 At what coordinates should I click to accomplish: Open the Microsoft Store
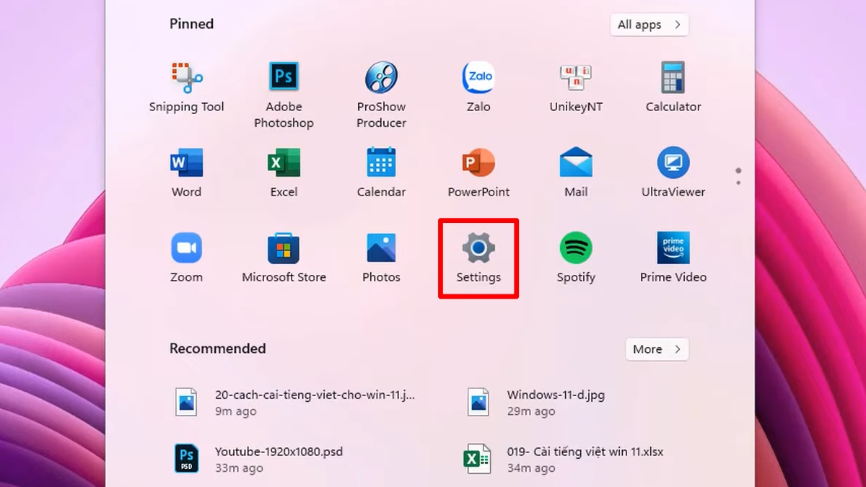pyautogui.click(x=284, y=258)
